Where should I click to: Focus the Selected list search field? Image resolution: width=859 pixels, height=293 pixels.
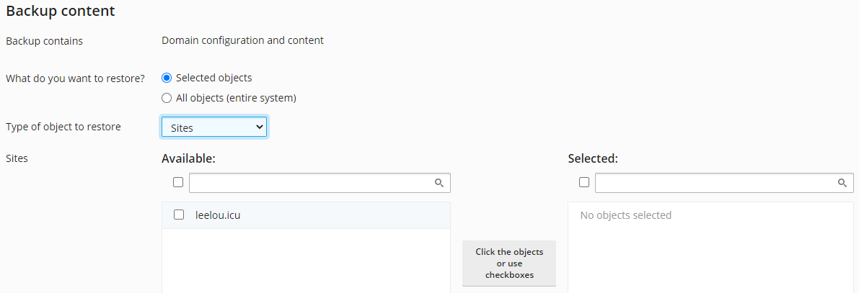point(715,183)
